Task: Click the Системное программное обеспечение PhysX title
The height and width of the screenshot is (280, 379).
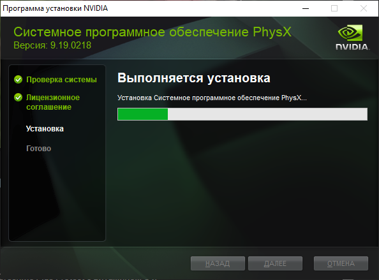Action: [152, 32]
